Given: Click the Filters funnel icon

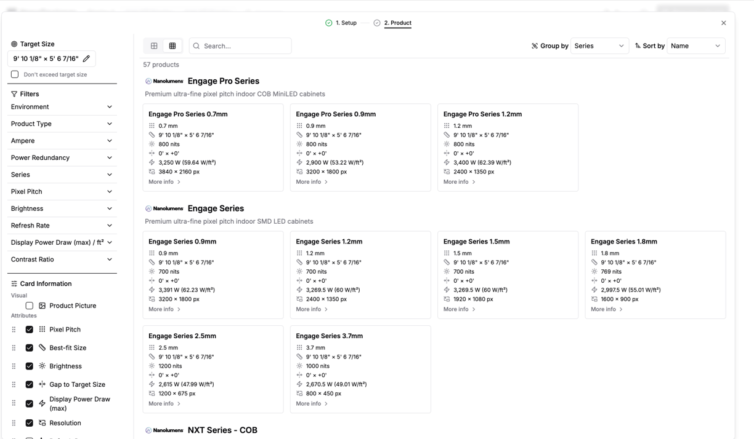Looking at the screenshot, I should (14, 94).
